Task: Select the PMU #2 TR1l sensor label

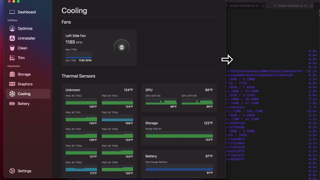Action: [x=73, y=112]
